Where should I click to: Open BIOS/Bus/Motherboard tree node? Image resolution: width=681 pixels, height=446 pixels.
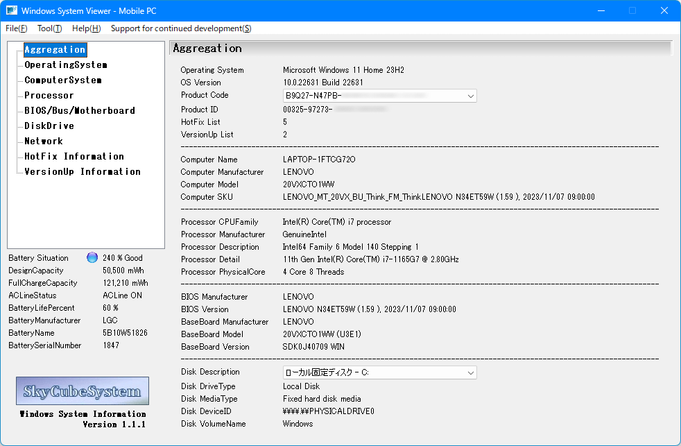80,110
